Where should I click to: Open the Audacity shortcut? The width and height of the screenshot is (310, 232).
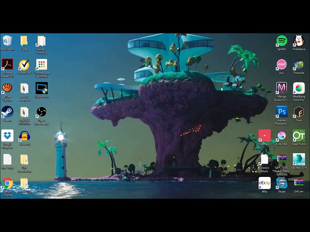tap(24, 136)
